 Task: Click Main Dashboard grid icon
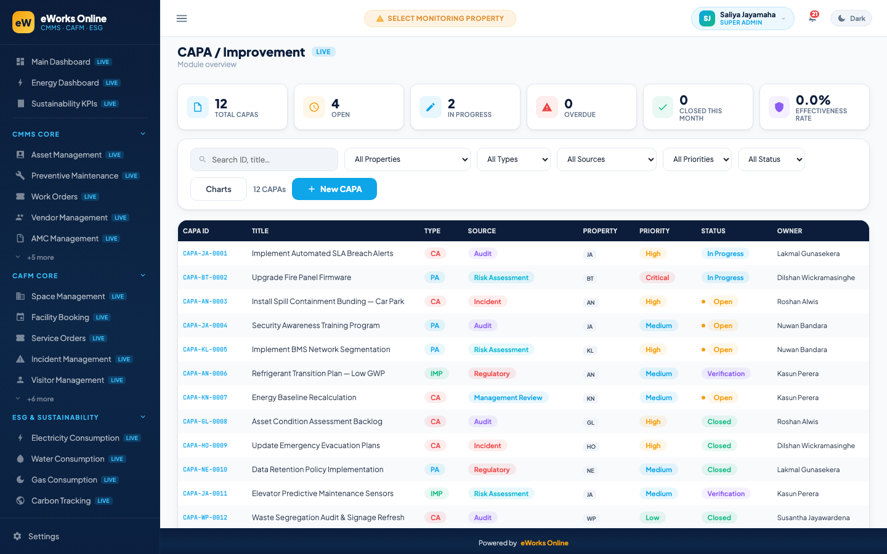click(20, 62)
